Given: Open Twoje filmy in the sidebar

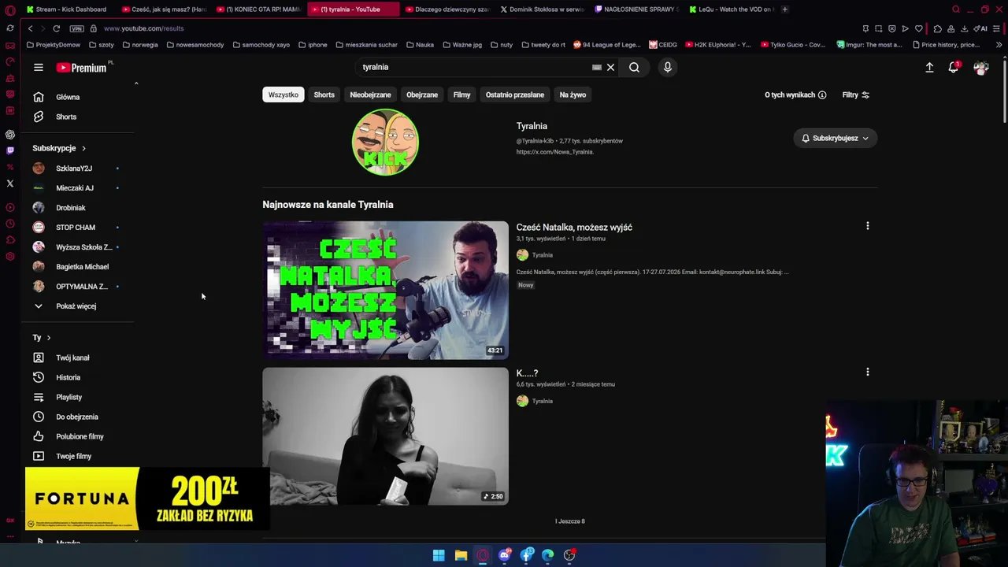Looking at the screenshot, I should pos(74,456).
